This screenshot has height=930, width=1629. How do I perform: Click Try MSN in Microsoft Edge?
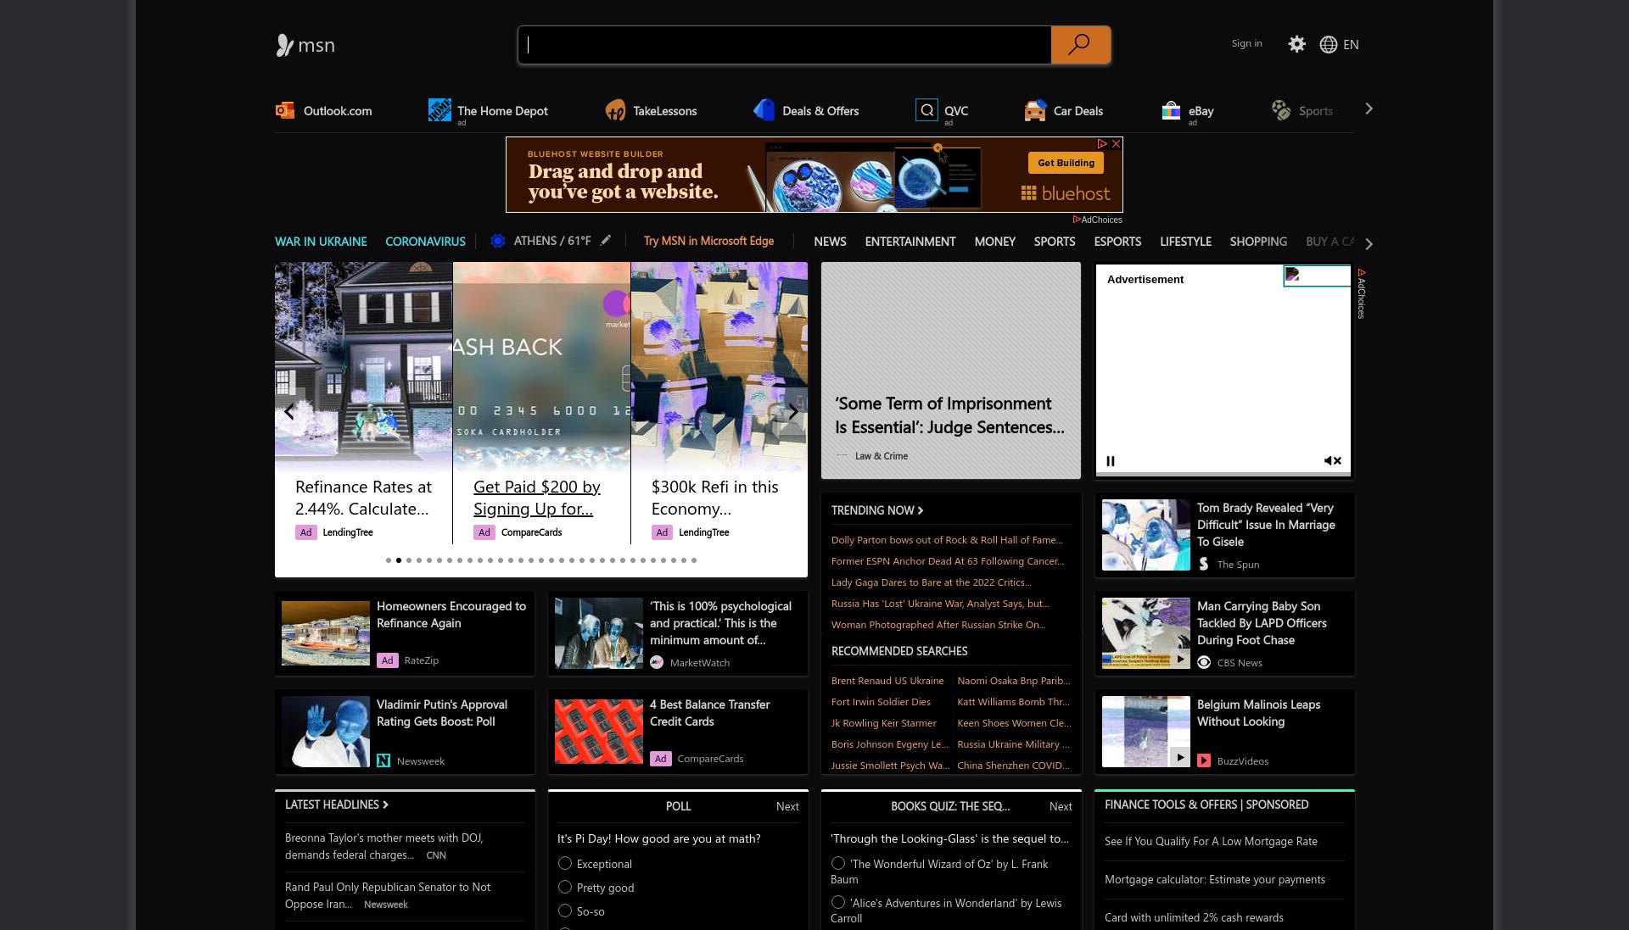708,241
